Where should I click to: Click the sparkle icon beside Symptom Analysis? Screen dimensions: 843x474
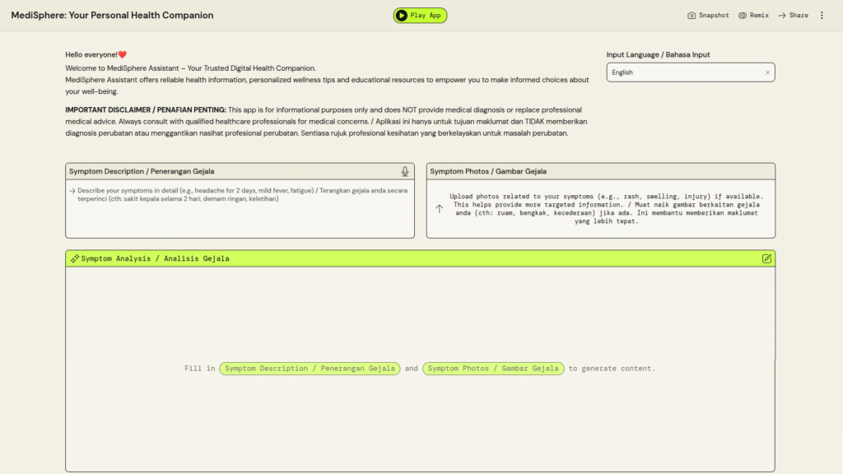[74, 258]
